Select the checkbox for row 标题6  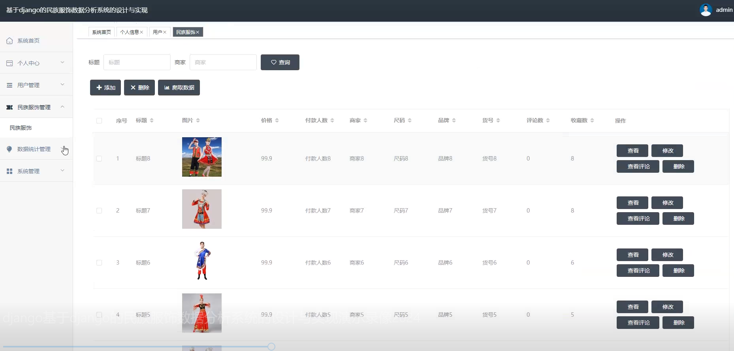coord(99,263)
